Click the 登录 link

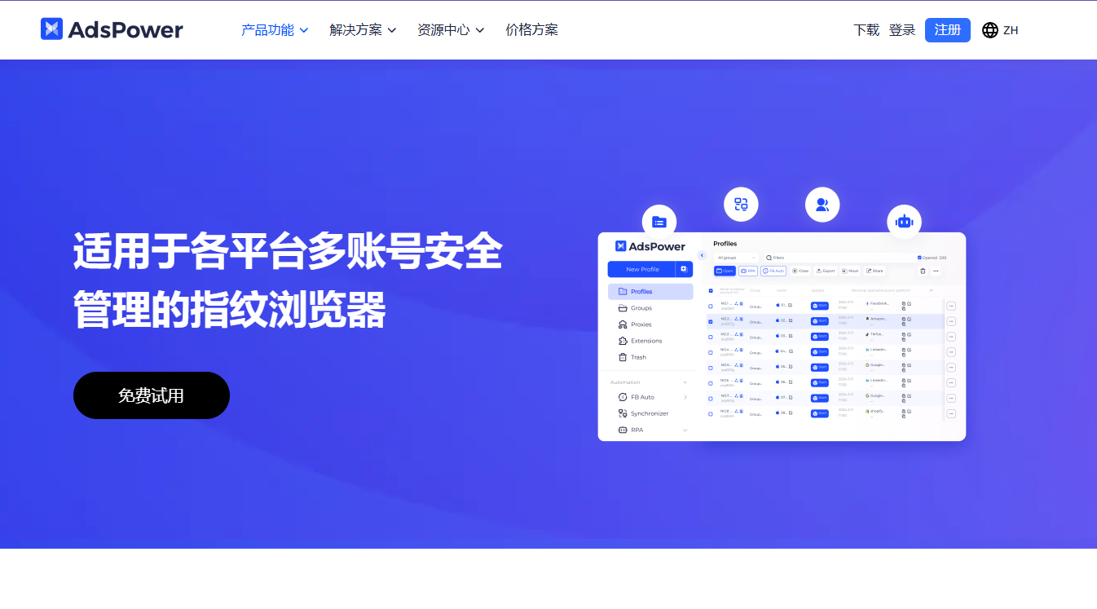(902, 30)
